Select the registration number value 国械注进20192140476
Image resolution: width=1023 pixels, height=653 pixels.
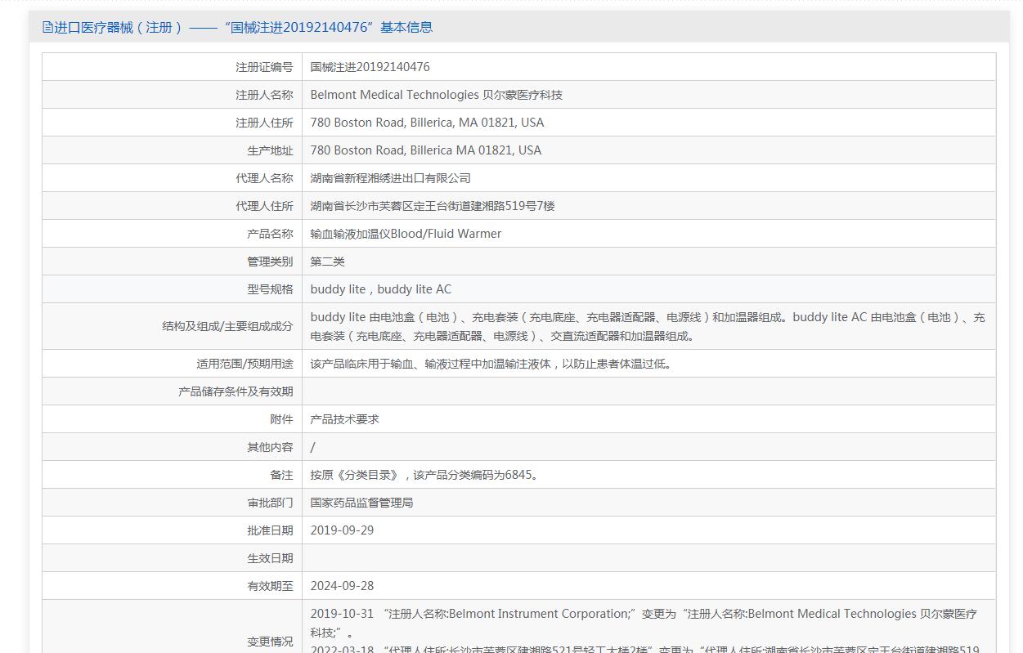click(370, 67)
